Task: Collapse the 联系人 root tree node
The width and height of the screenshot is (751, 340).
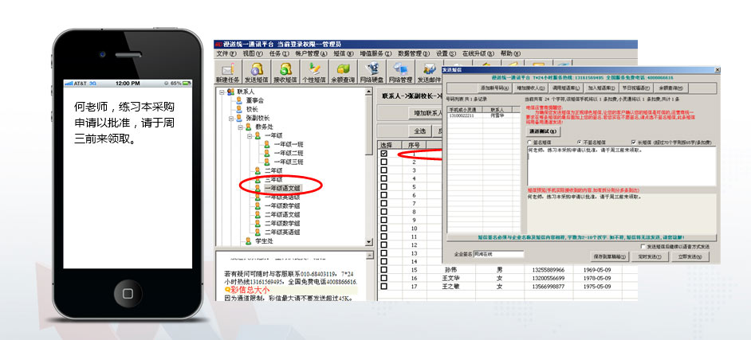Action: 221,92
